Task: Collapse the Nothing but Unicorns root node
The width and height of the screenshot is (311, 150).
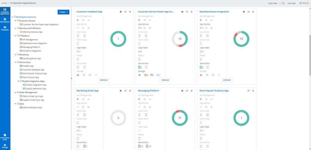Action: point(13,17)
